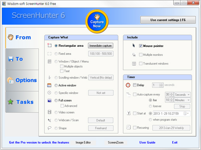Tick the Advanced checkbox under Full screen
Screen dimensions: 201x150
point(62,106)
